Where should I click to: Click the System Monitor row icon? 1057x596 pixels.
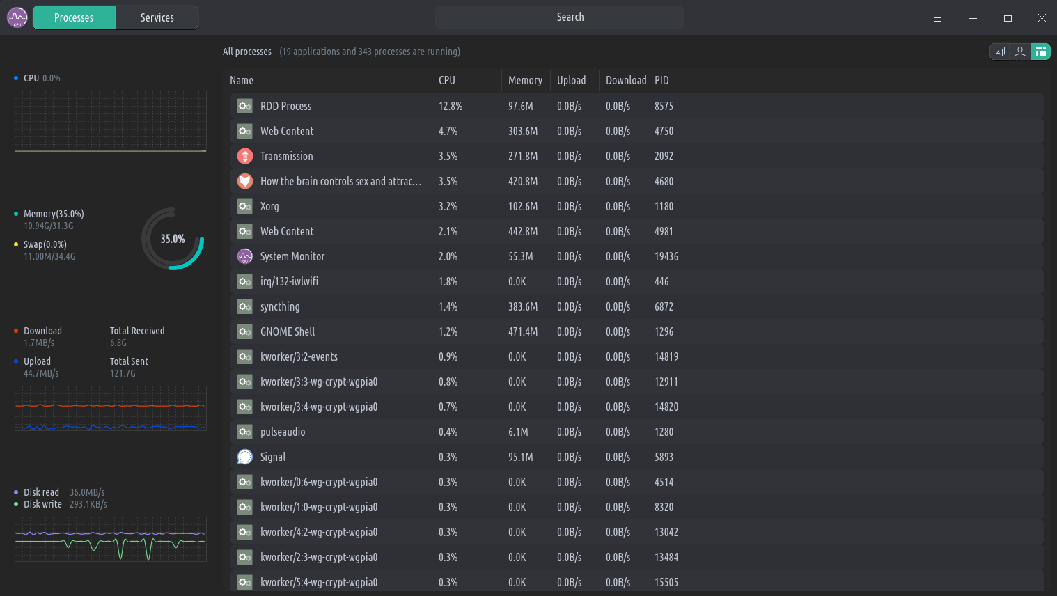[245, 256]
